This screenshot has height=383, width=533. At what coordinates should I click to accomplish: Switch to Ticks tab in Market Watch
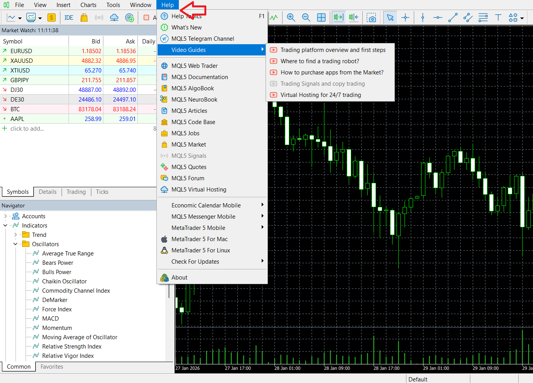(102, 192)
